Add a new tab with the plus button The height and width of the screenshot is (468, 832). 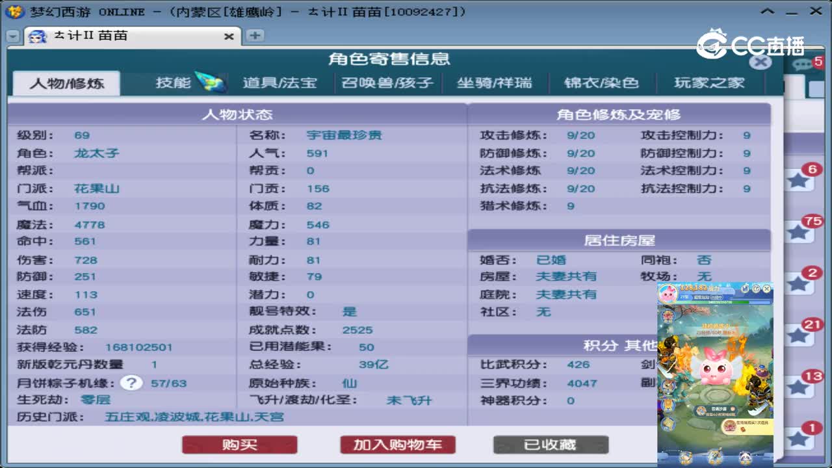[x=255, y=36]
